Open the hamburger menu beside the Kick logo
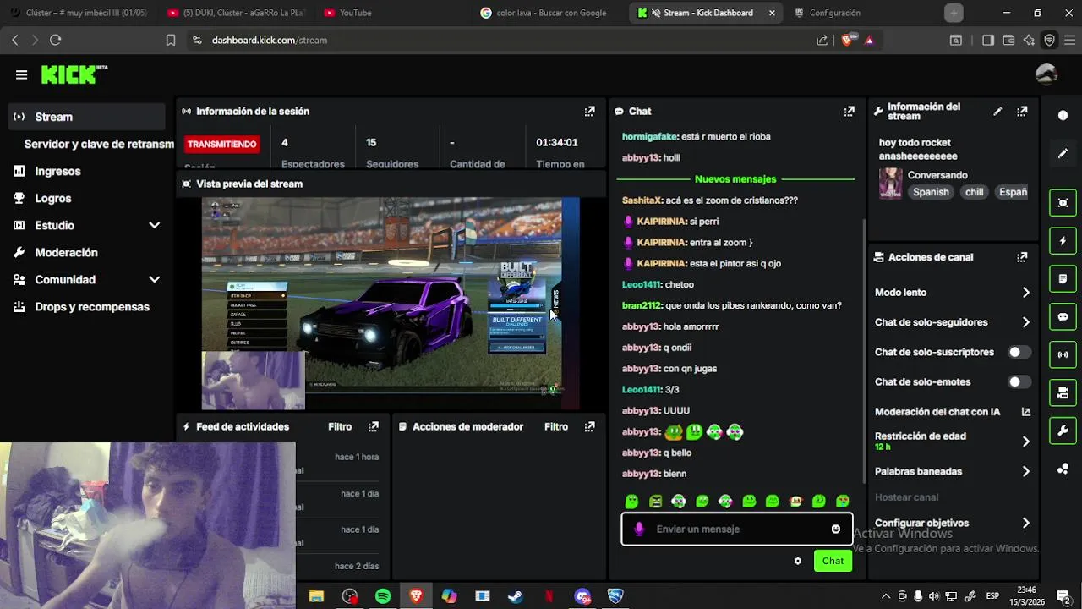The width and height of the screenshot is (1082, 609). (21, 74)
